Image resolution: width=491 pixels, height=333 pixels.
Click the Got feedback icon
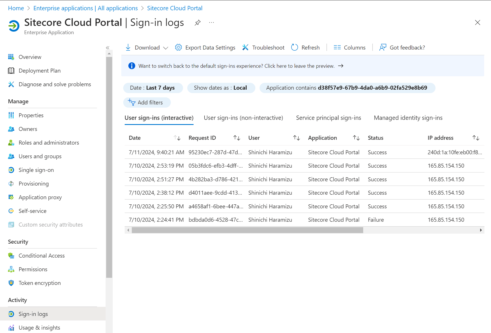click(x=383, y=48)
